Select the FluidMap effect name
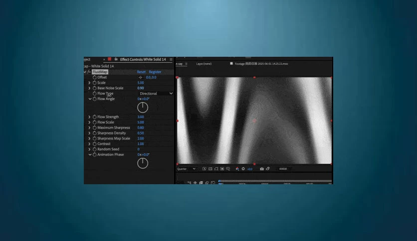This screenshot has height=241, width=417. click(100, 72)
